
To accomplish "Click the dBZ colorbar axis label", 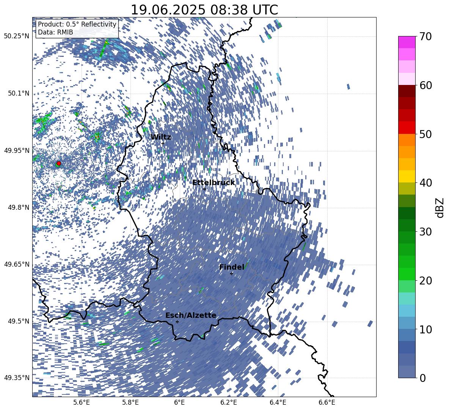I will [x=440, y=207].
